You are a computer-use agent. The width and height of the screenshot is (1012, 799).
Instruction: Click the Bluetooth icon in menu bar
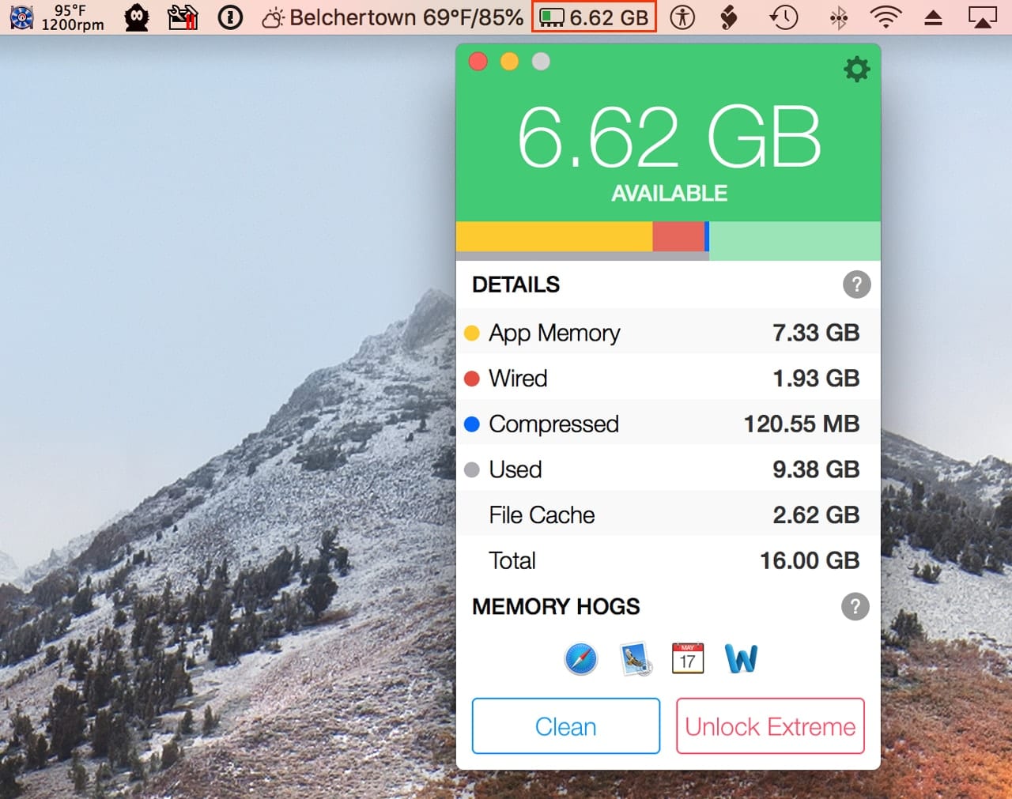pyautogui.click(x=838, y=17)
